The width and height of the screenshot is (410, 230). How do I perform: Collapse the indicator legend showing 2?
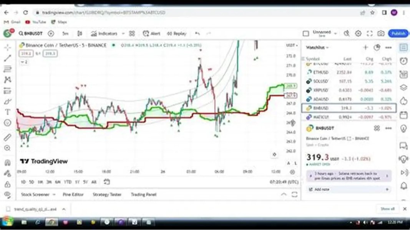click(24, 62)
